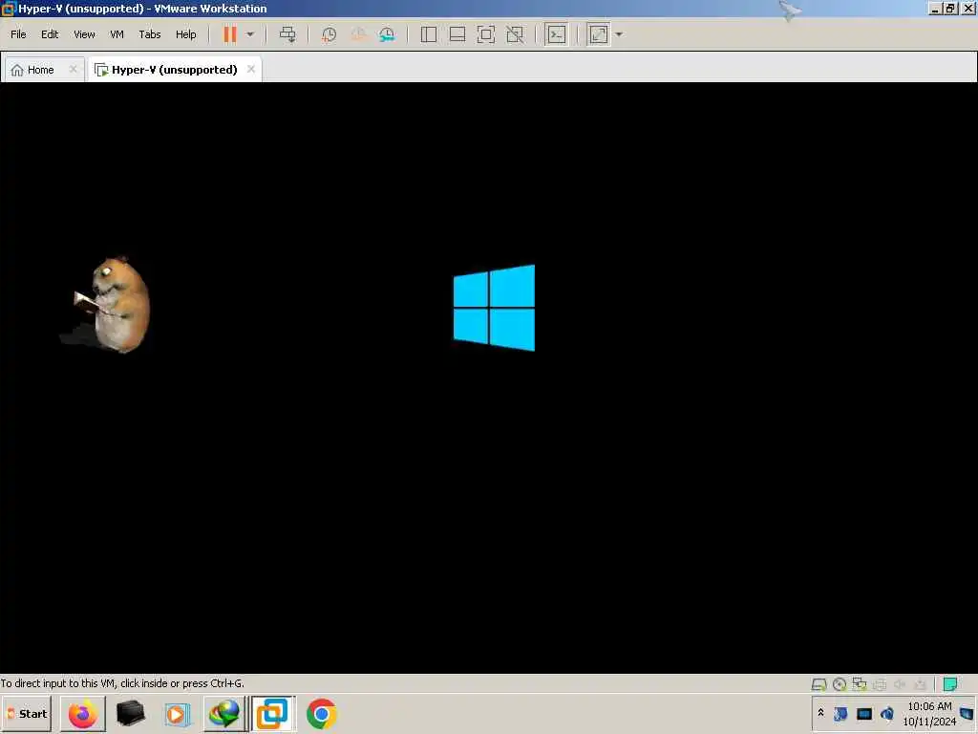The image size is (978, 734).
Task: Select the Hyper-V (unsupported) tab
Action: (x=175, y=70)
